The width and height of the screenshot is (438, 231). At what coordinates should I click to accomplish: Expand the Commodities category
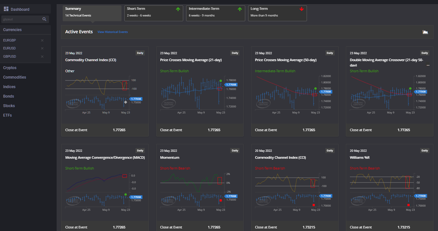click(15, 77)
